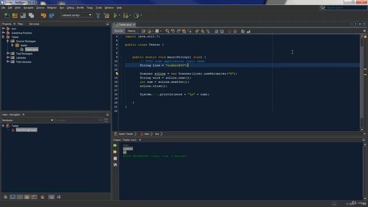Switch to editor History view
Image resolution: width=368 pixels, height=207 pixels.
(x=132, y=31)
